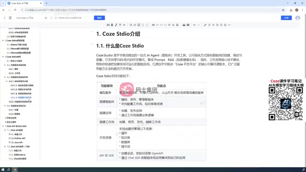Open outline item 3.3 Ollama
This screenshot has height=172, width=306.
pyautogui.click(x=19, y=53)
